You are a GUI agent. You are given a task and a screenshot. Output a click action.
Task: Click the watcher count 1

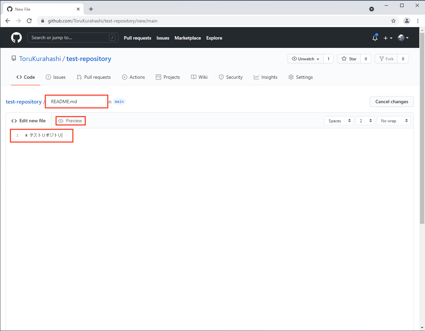click(x=328, y=59)
